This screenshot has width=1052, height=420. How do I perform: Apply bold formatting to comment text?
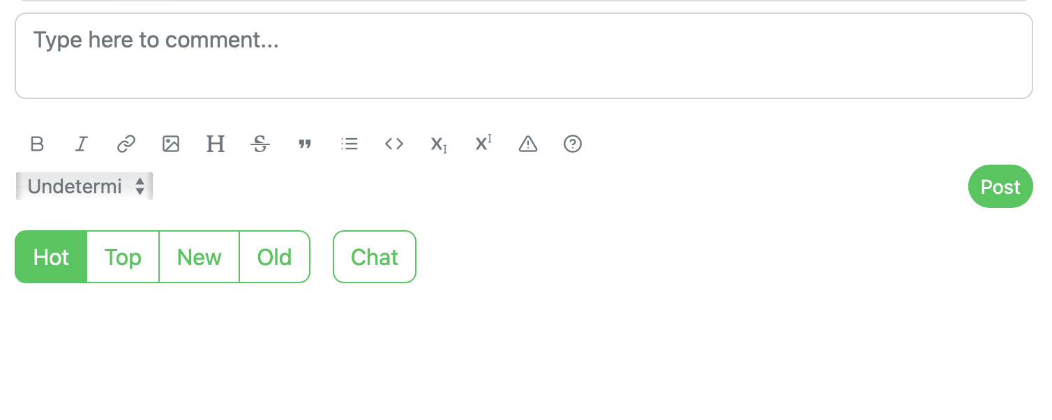[37, 144]
